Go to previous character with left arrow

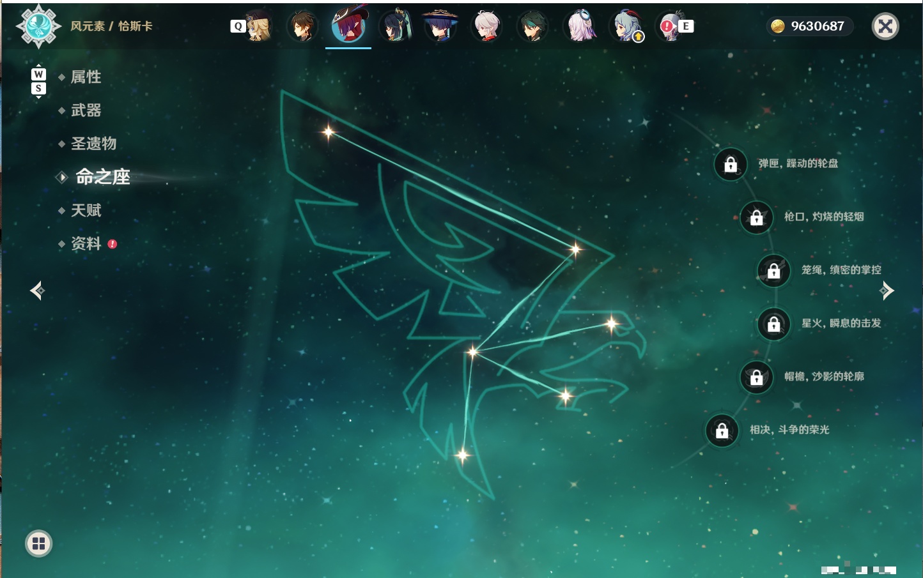pyautogui.click(x=38, y=291)
